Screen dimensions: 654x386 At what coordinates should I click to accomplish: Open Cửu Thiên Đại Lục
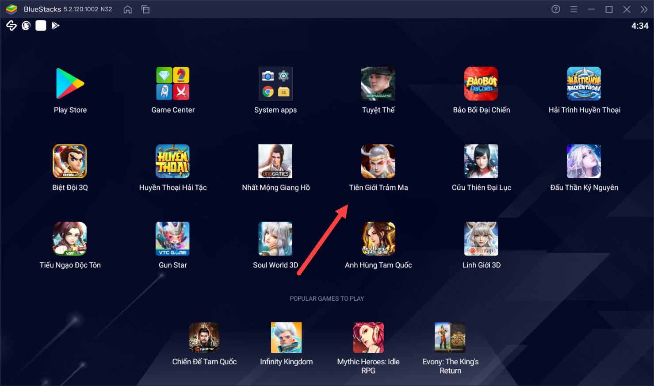coord(481,161)
